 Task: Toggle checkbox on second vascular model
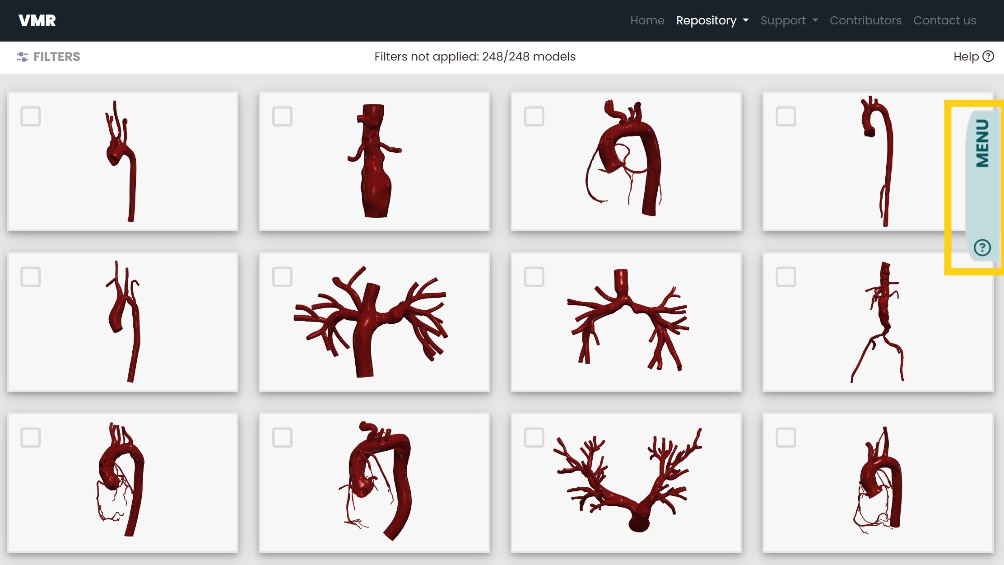coord(283,116)
